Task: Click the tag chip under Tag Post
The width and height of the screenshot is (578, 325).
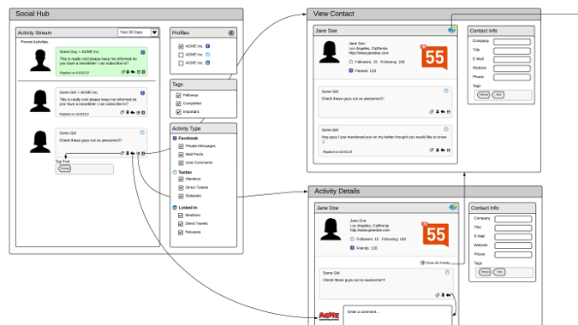Action: pos(64,168)
